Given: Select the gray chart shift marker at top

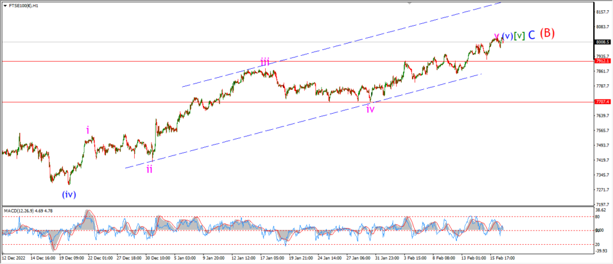Looking at the screenshot, I should (409, 3).
